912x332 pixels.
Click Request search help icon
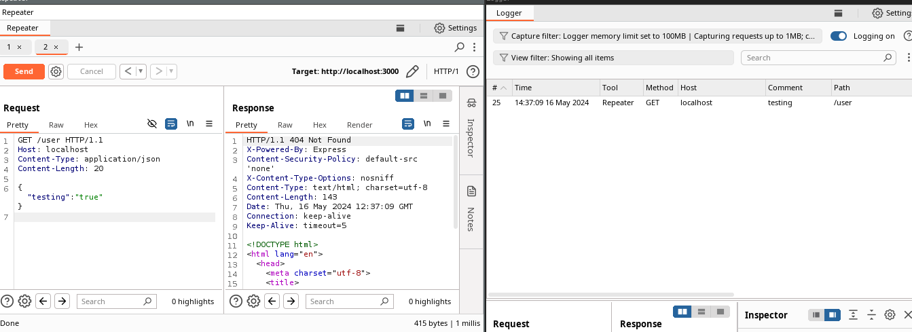pyautogui.click(x=7, y=301)
